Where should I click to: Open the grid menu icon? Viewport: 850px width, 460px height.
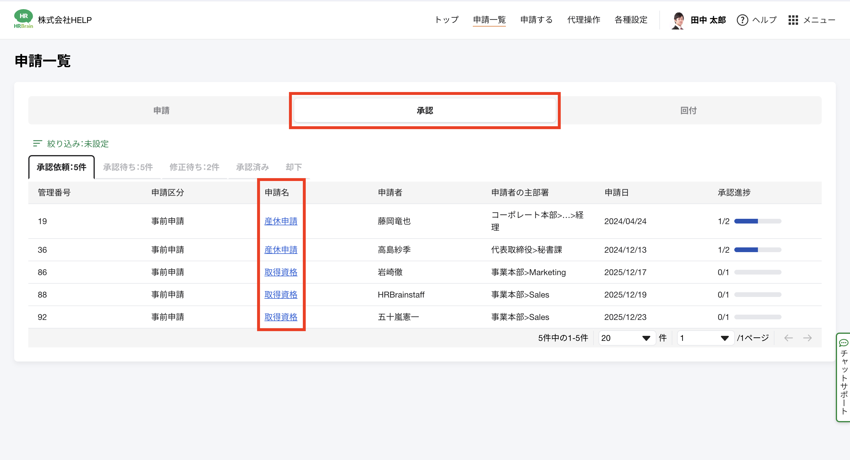793,20
